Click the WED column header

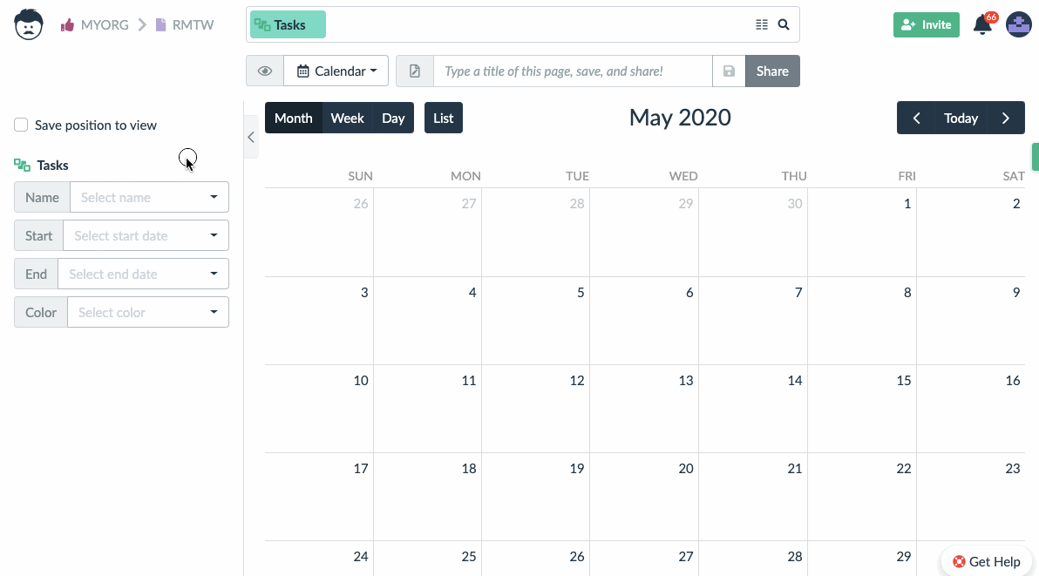[683, 176]
